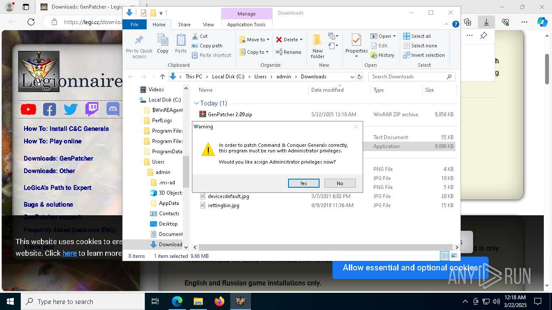The width and height of the screenshot is (552, 310).
Task: Open 'Bugs & solutions' site link
Action: point(48,205)
